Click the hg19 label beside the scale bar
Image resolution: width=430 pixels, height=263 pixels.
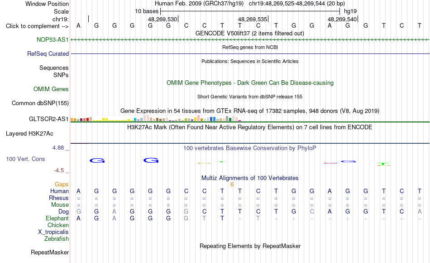pos(350,11)
